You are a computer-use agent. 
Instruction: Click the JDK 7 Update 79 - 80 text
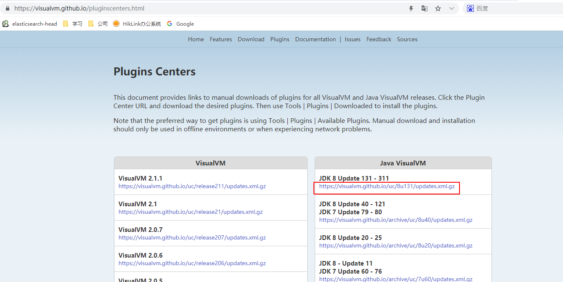pyautogui.click(x=351, y=212)
